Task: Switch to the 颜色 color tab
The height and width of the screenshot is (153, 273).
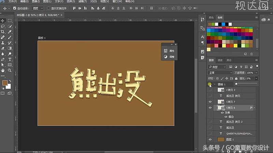Action: (x=211, y=18)
